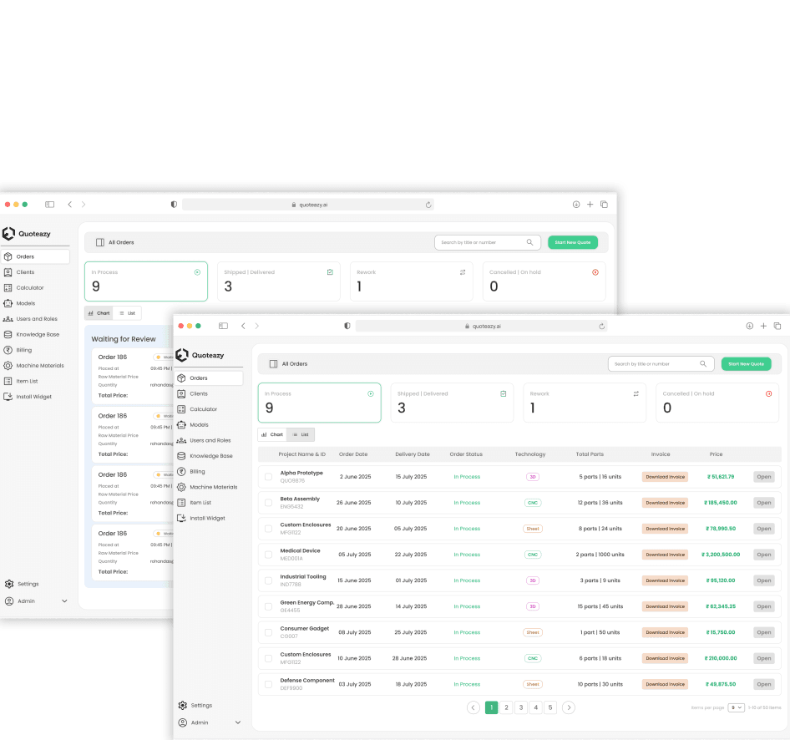Switch to the Chart view tab
This screenshot has height=740, width=790.
pos(272,434)
